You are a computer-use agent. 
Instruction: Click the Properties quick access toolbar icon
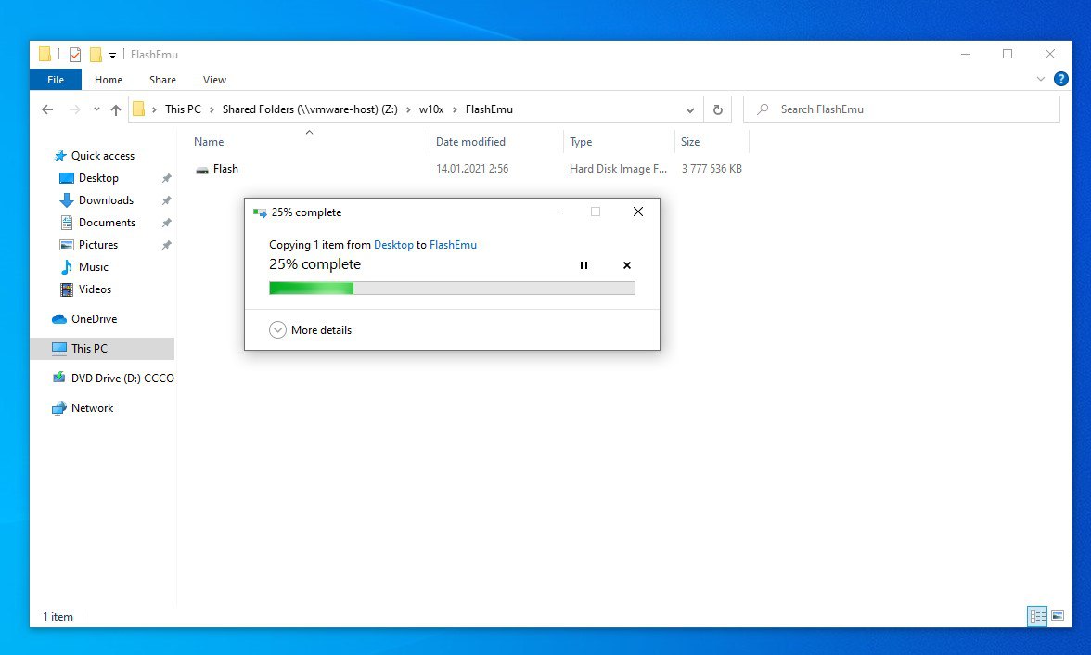[x=75, y=55]
